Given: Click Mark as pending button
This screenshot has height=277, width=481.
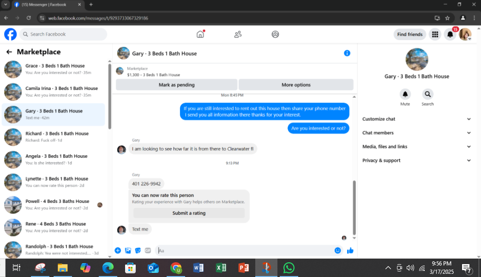Looking at the screenshot, I should 177,85.
